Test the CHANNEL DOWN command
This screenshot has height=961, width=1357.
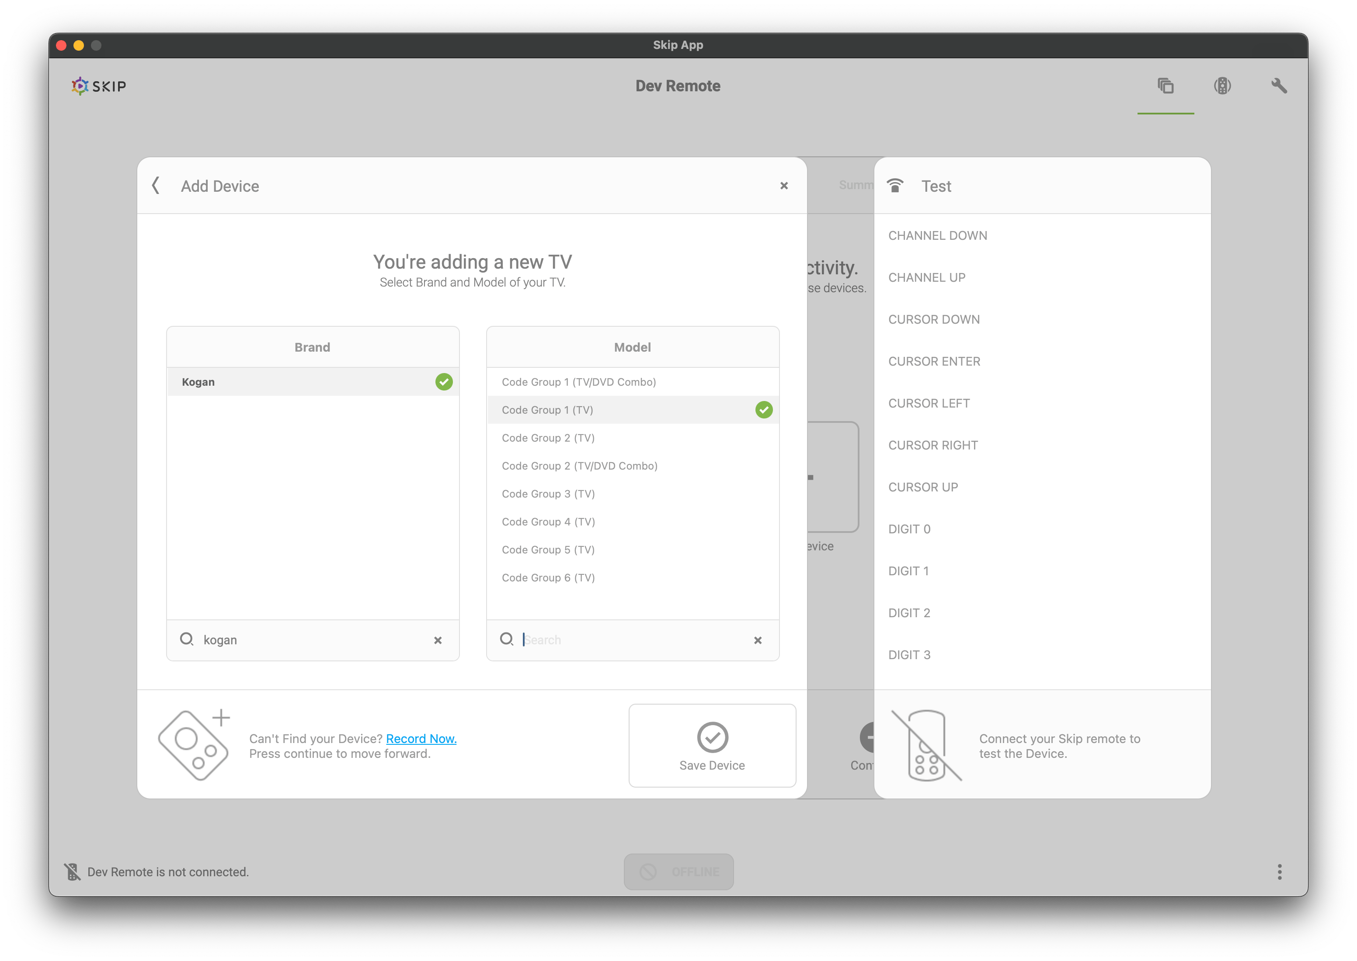[x=937, y=235]
